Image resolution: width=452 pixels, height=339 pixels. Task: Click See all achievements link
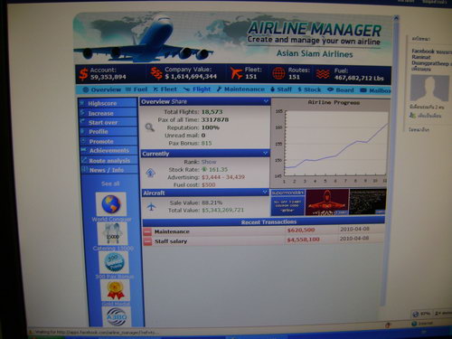pyautogui.click(x=110, y=184)
